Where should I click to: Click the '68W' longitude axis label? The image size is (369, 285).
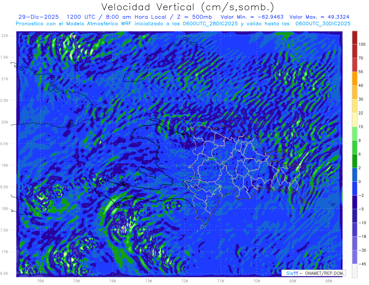point(329,281)
